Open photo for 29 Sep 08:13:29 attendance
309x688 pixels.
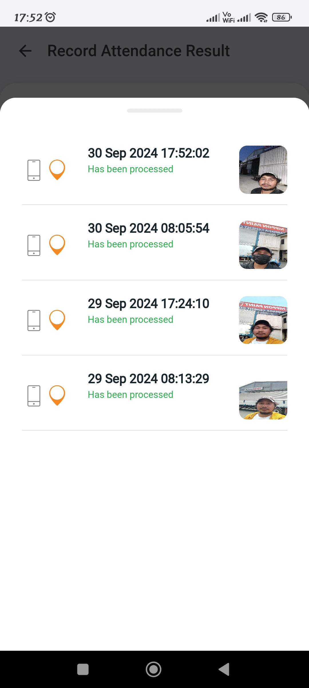click(263, 400)
